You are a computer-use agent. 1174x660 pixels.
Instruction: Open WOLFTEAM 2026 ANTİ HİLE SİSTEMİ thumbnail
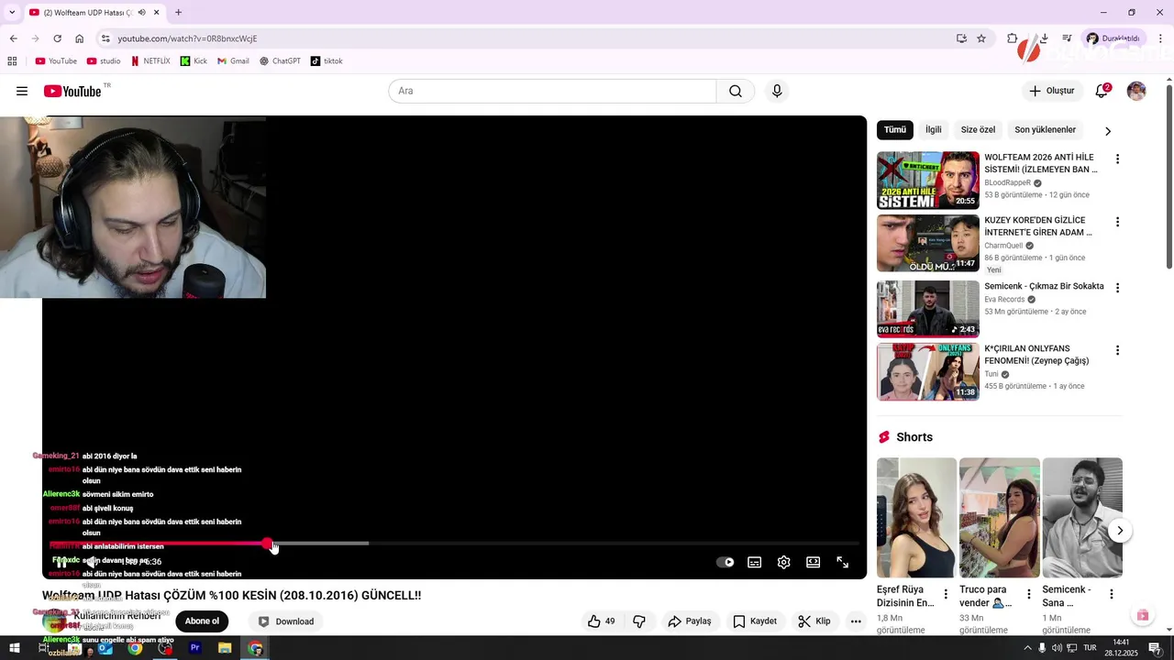(928, 181)
